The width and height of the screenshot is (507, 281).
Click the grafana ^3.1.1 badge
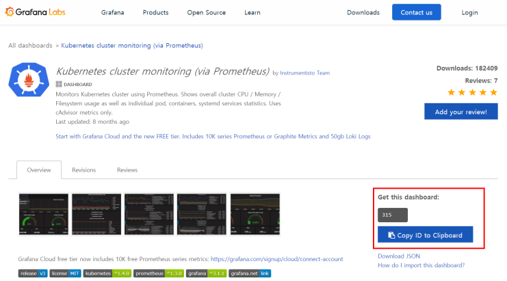[x=207, y=273]
